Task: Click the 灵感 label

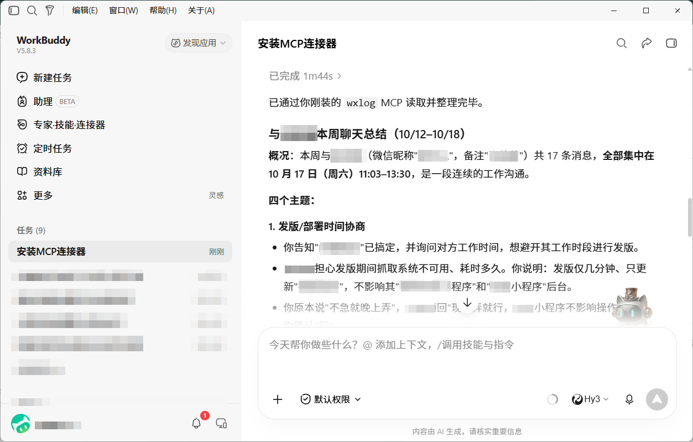Action: [216, 195]
